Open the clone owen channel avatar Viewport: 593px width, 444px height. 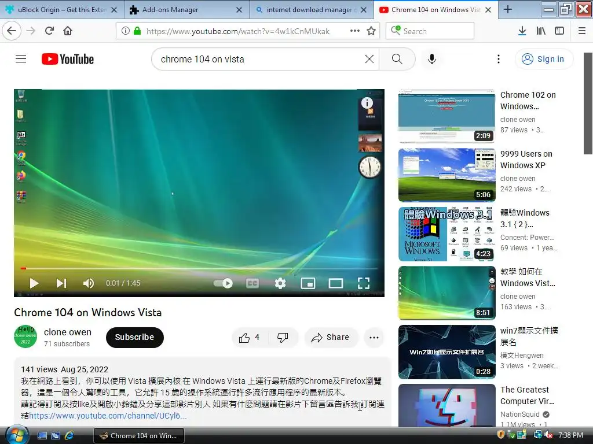[25, 336]
